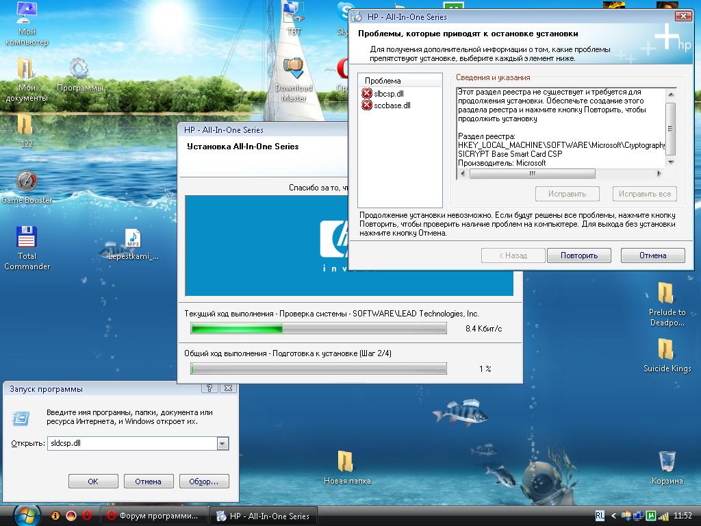Click the Установка All-In-One Series heading
The width and height of the screenshot is (701, 526).
(x=242, y=147)
